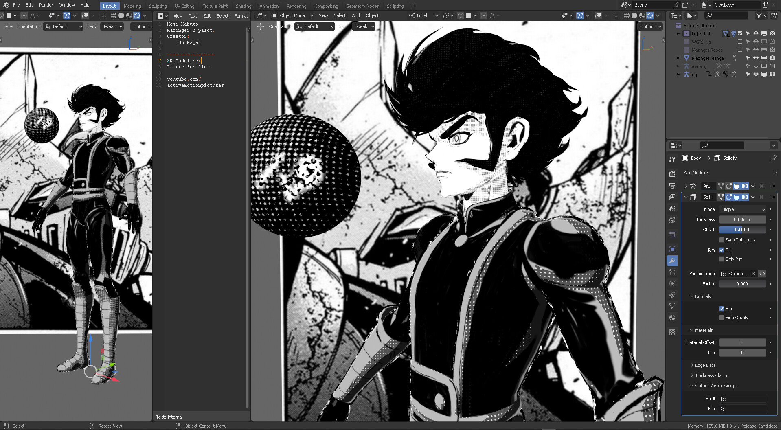Open the Tool properties tab

[672, 159]
